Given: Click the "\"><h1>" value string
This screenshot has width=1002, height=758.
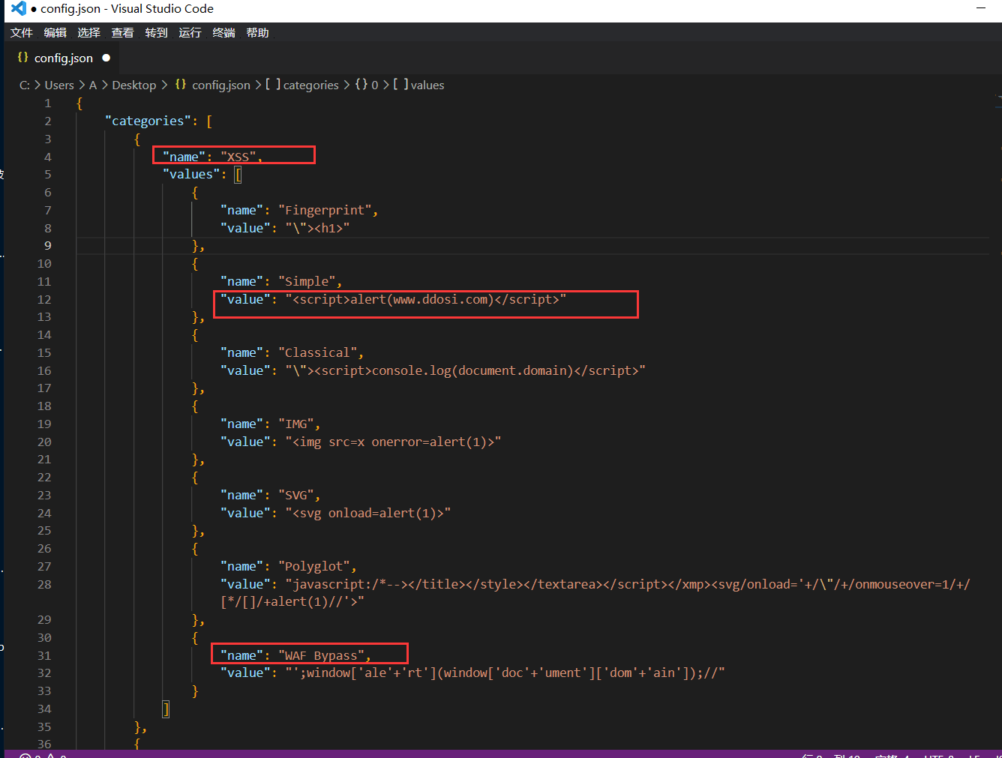Looking at the screenshot, I should tap(317, 228).
